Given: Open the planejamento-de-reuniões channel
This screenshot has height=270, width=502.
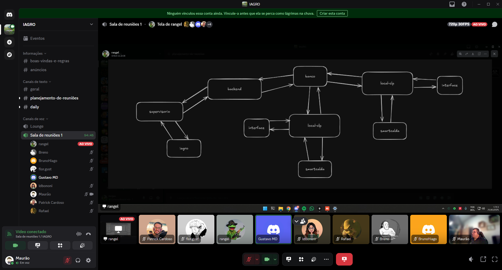Looking at the screenshot, I should [58, 98].
